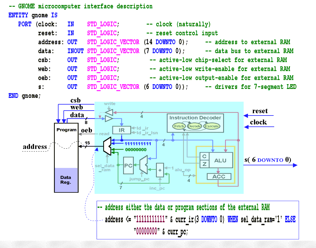Click the gray 'read' signal label
Viewport: 316px width, 248px height.
104,134
